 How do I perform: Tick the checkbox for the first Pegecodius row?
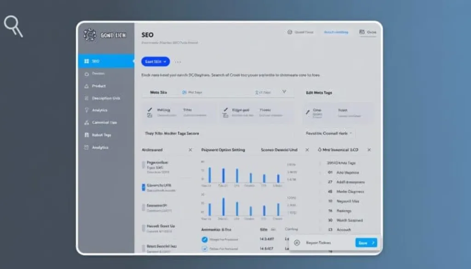click(144, 165)
